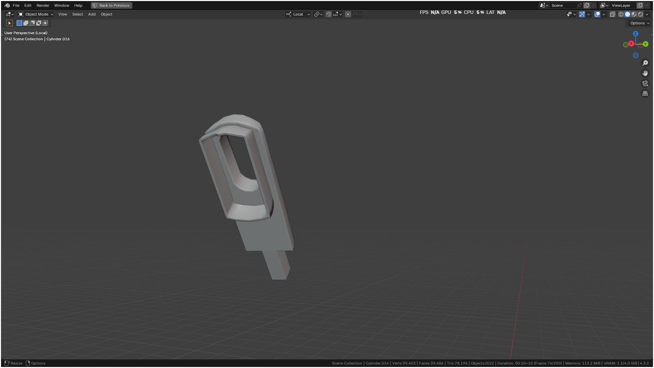Open the Render menu
The height and width of the screenshot is (368, 654).
tap(43, 5)
